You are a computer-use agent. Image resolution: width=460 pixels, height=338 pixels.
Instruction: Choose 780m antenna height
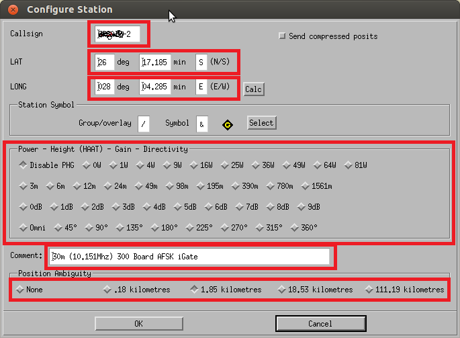coord(280,186)
